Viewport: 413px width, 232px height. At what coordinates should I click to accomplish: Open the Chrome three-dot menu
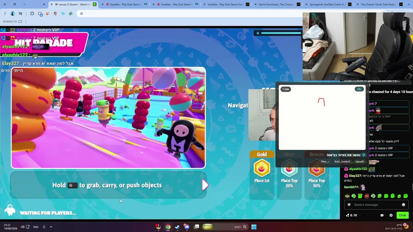5,14
